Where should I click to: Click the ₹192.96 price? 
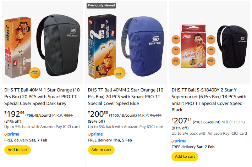pyautogui.click(x=15, y=114)
